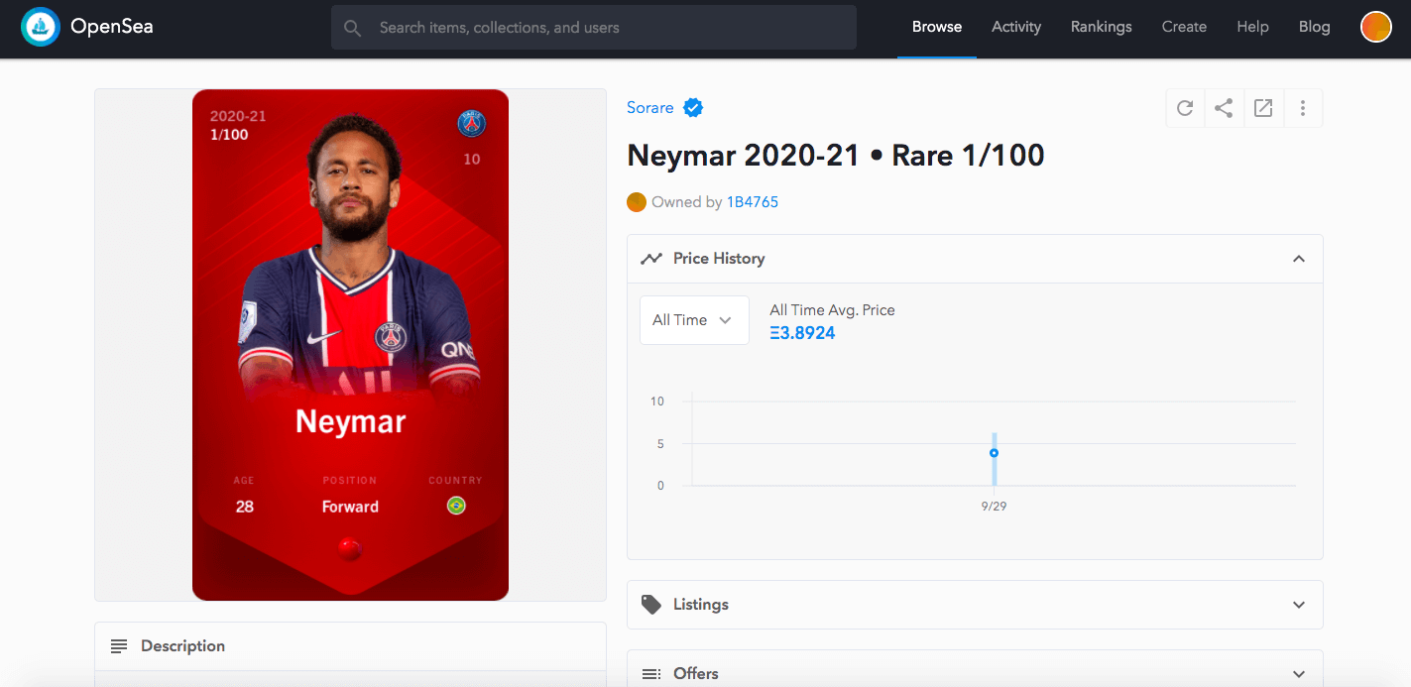Click the refresh metadata icon
Viewport: 1411px width, 687px height.
(1185, 108)
